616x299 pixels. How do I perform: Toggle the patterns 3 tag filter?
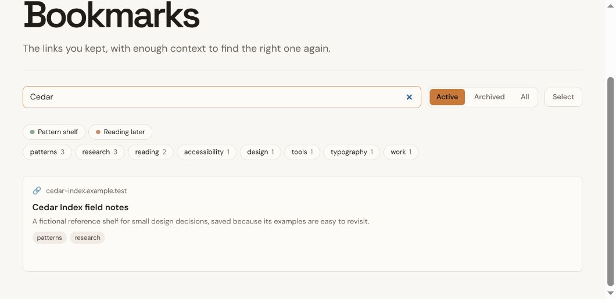[47, 152]
